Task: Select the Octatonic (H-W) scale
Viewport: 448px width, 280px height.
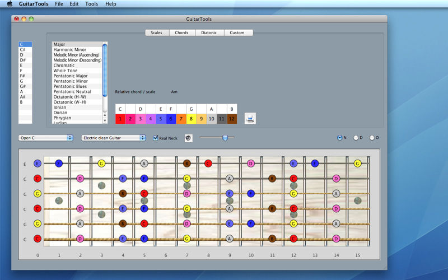Action: click(77, 97)
